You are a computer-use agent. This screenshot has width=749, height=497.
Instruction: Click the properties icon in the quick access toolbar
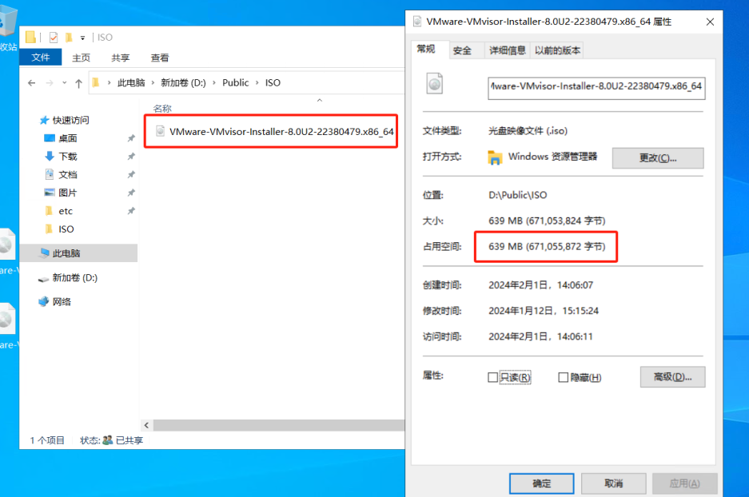pos(54,38)
